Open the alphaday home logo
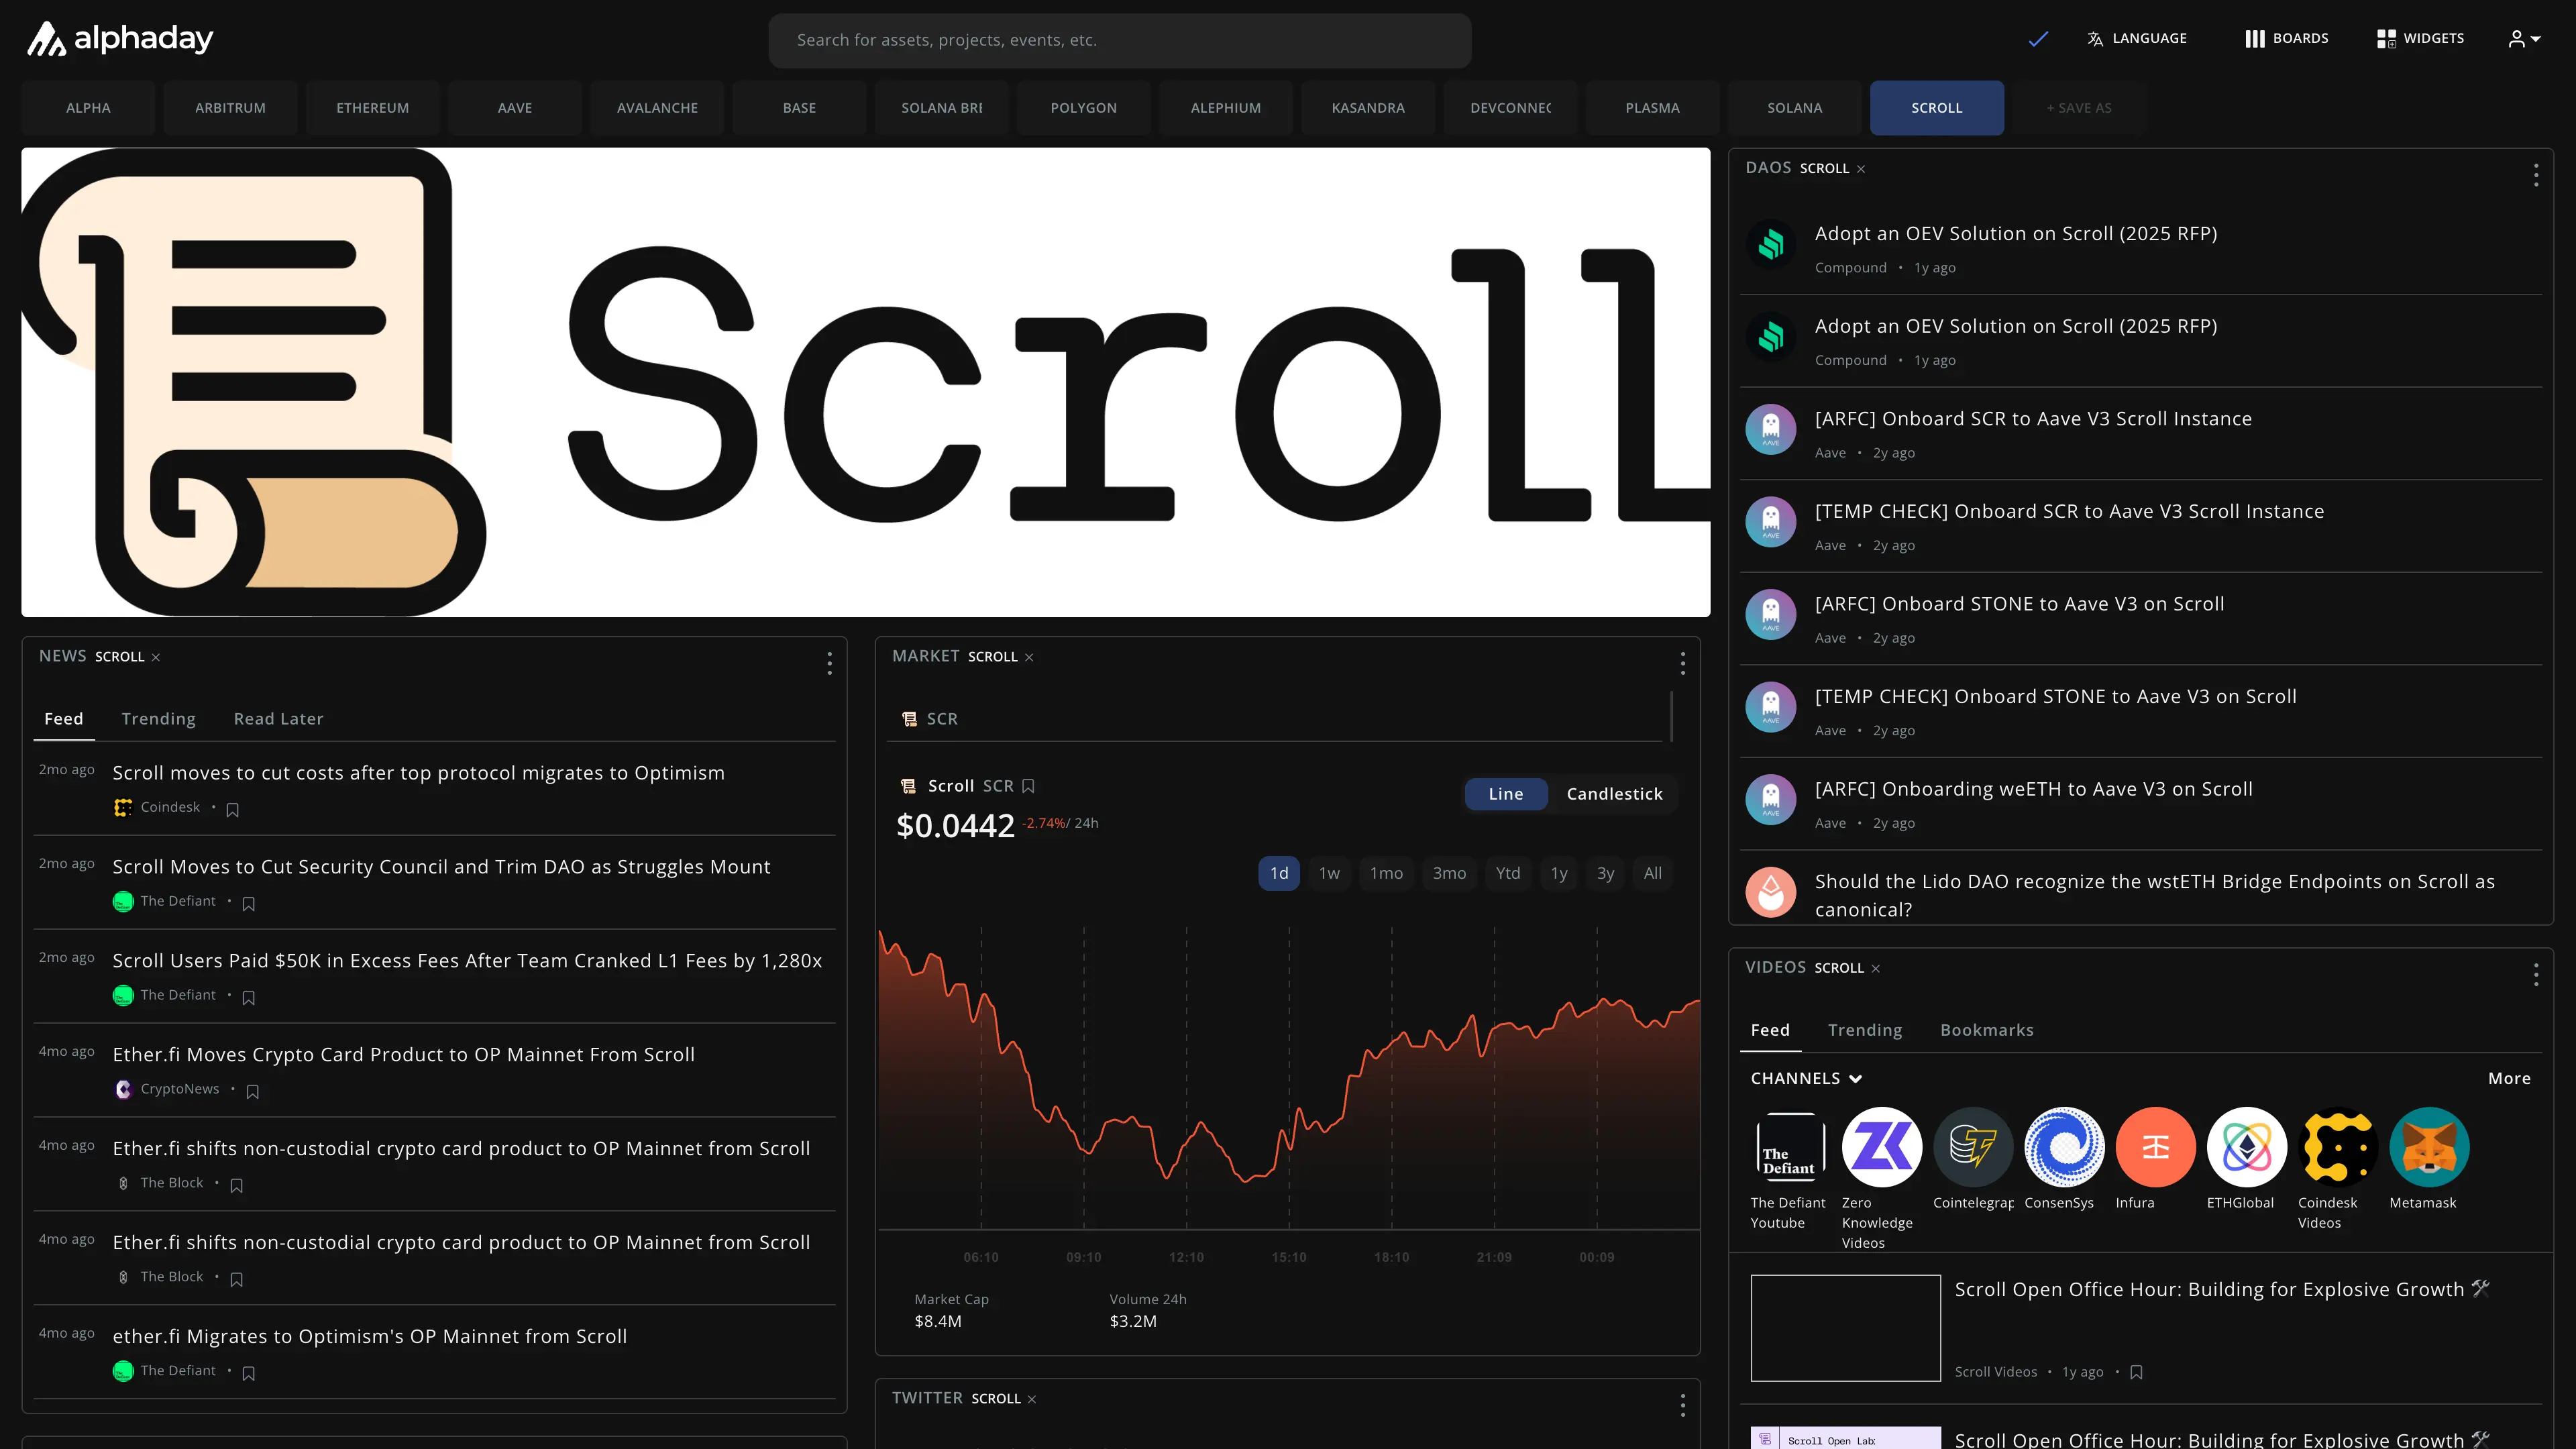 (120, 39)
